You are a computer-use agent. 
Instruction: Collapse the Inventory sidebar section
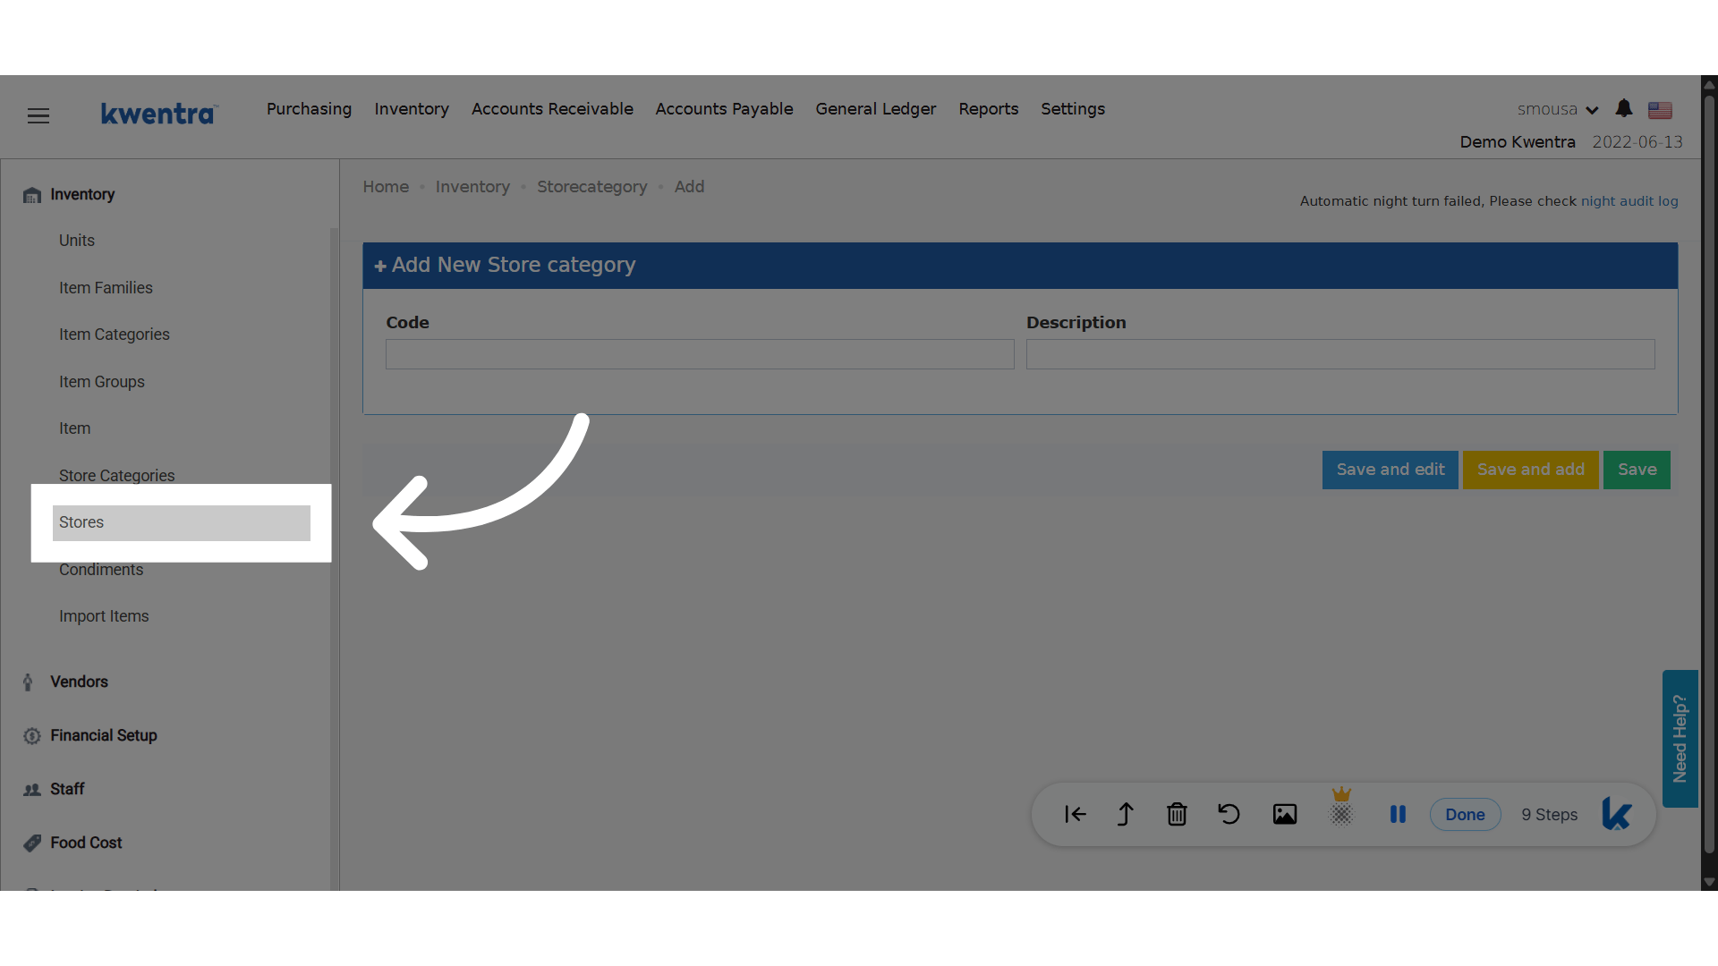(x=82, y=194)
